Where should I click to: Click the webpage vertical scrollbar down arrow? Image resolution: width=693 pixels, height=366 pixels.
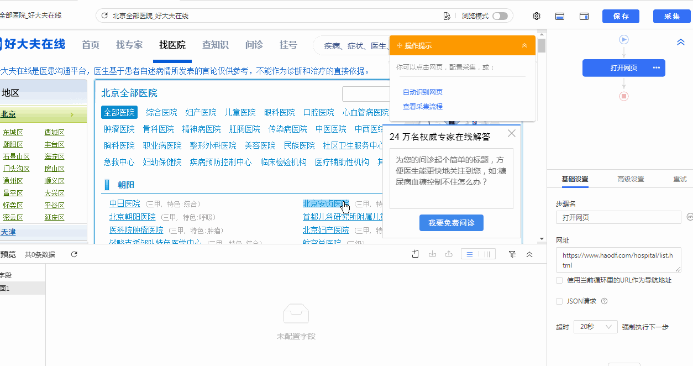(x=542, y=239)
